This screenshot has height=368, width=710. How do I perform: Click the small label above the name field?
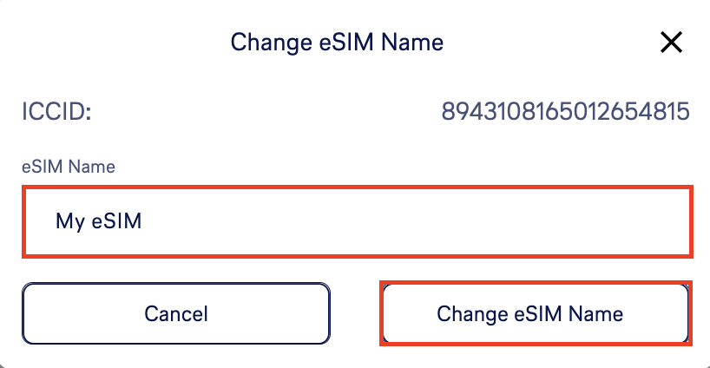tap(69, 166)
